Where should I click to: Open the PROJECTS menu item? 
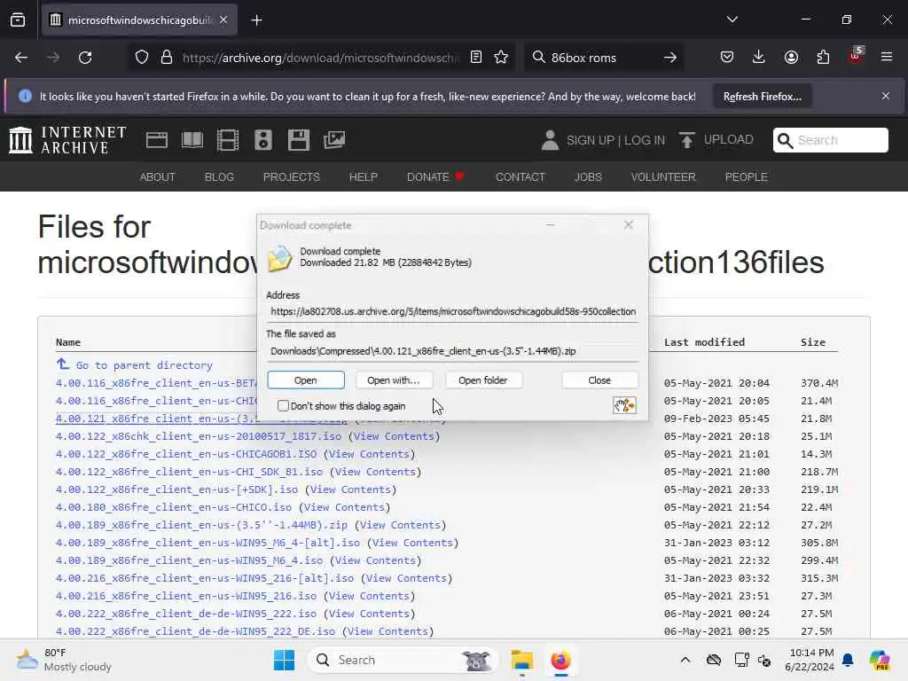point(291,177)
